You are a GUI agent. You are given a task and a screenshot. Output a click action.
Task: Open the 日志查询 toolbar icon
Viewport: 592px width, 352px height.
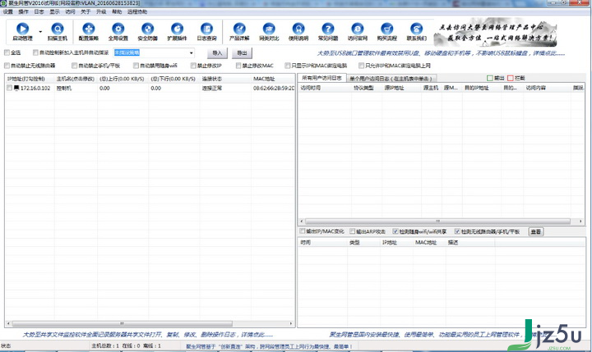(x=206, y=29)
